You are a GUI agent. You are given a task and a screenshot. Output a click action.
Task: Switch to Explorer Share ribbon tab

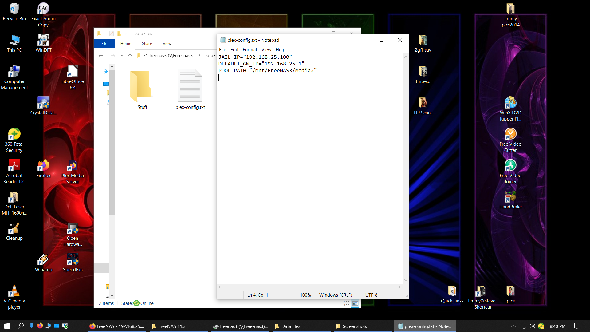pos(147,43)
